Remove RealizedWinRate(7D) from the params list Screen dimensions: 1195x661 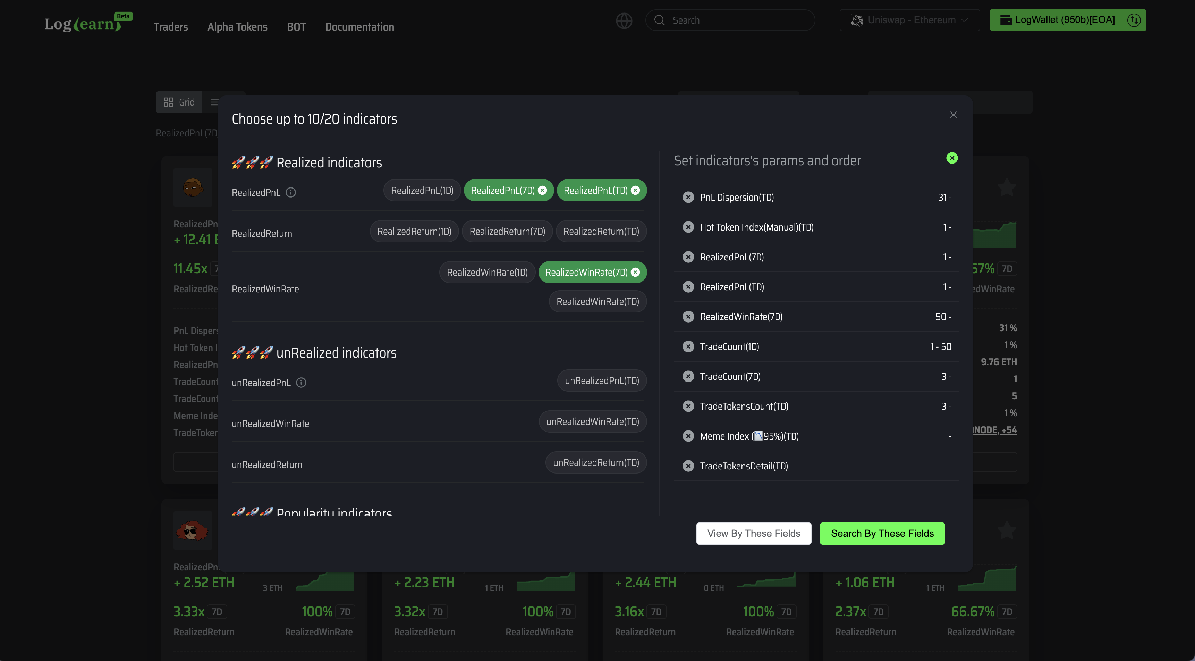688,317
